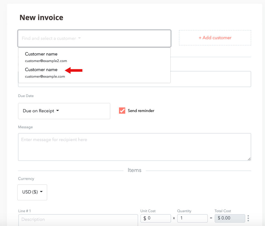Open the Find and select a customer dropdown
Image resolution: width=265 pixels, height=226 pixels.
94,38
